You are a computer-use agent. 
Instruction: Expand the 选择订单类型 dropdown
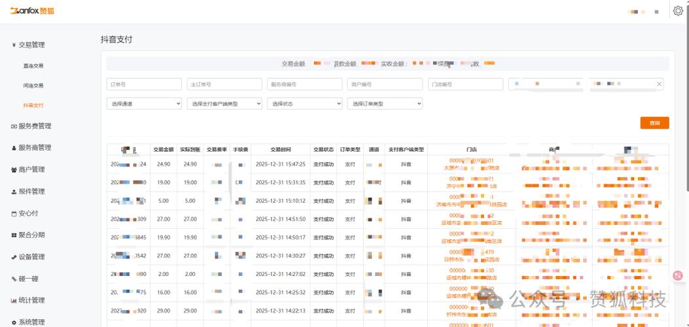[x=385, y=103]
